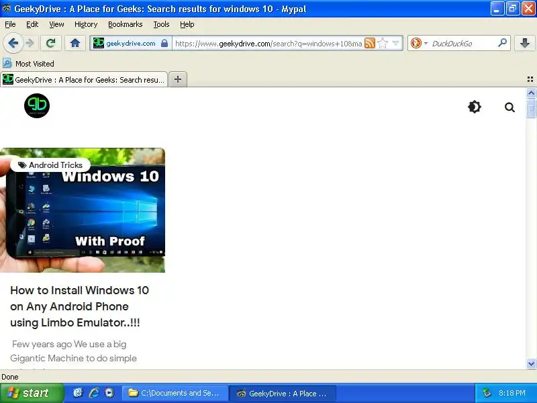
Task: Reload the page with refresh icon
Action: coord(51,43)
